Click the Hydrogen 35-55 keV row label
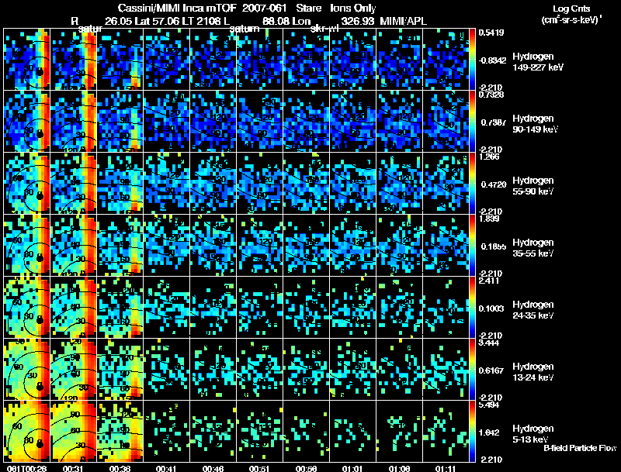 click(x=533, y=248)
